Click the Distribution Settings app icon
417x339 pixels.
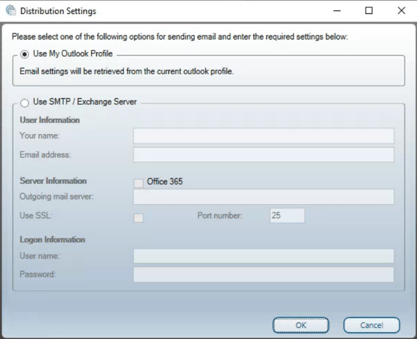(10, 11)
